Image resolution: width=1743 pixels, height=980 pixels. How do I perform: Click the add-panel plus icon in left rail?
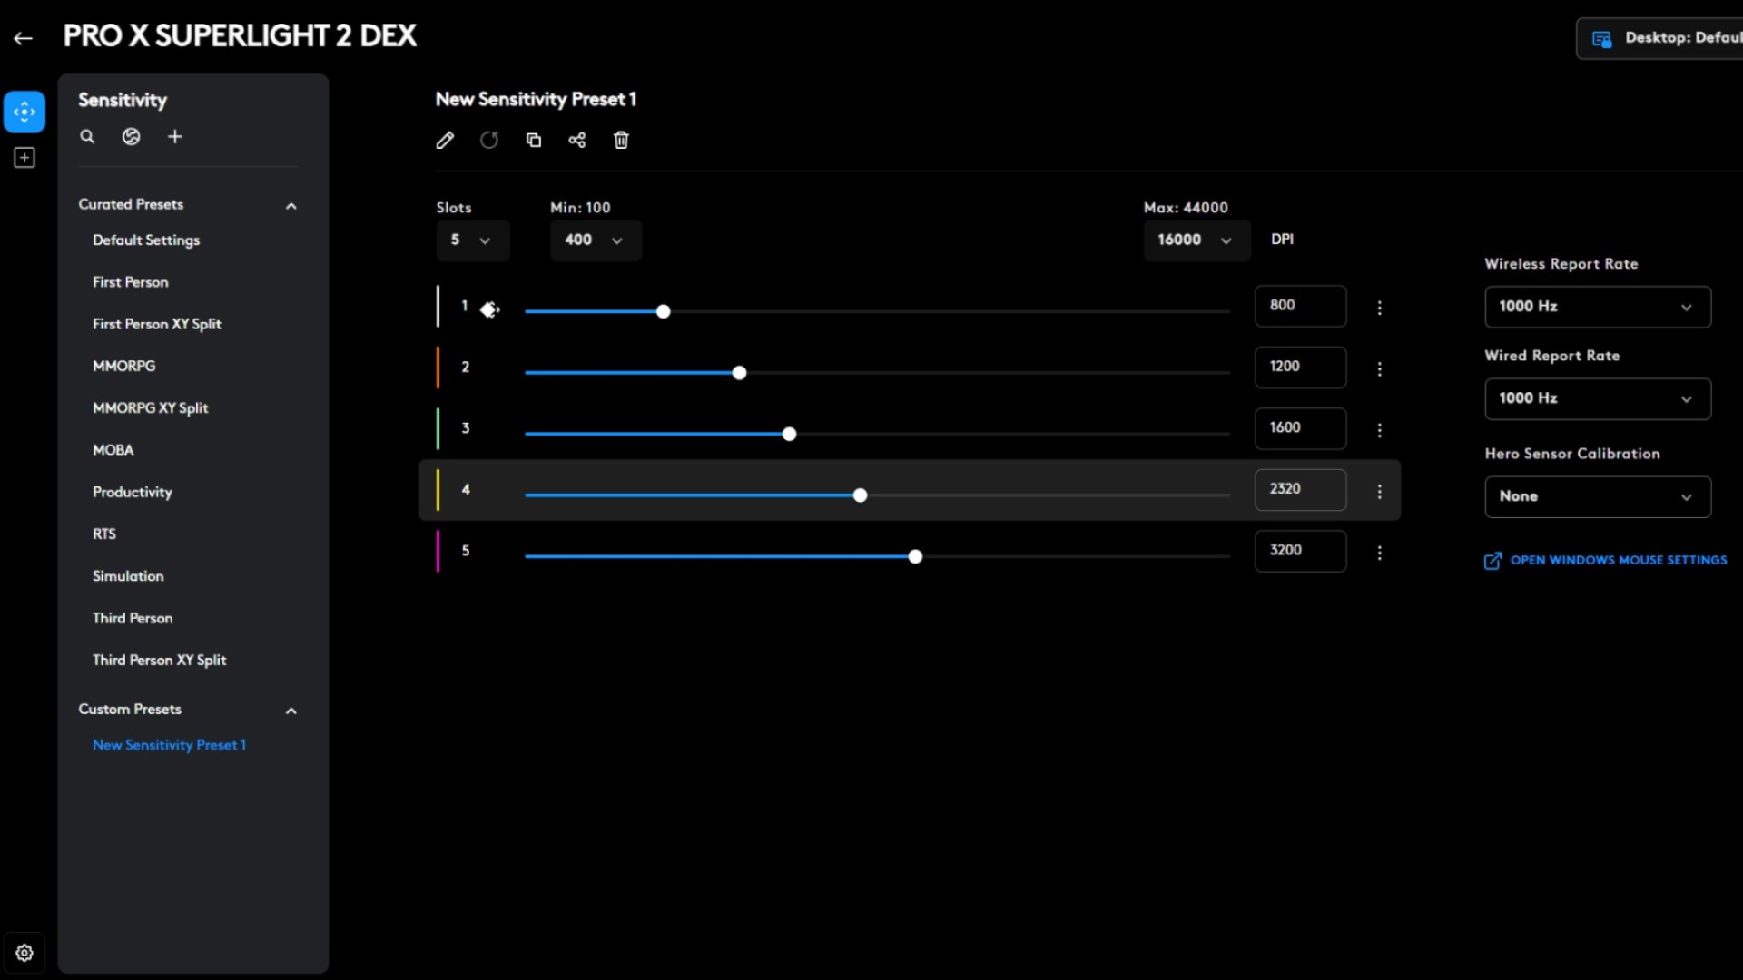tap(25, 158)
